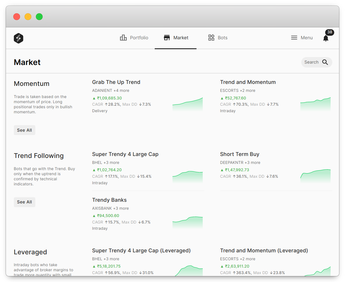Click the Leveraged category heading
Screen dimensions: 345x282
pos(30,252)
